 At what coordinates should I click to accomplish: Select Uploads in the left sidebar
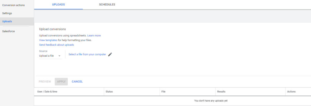pyautogui.click(x=7, y=21)
